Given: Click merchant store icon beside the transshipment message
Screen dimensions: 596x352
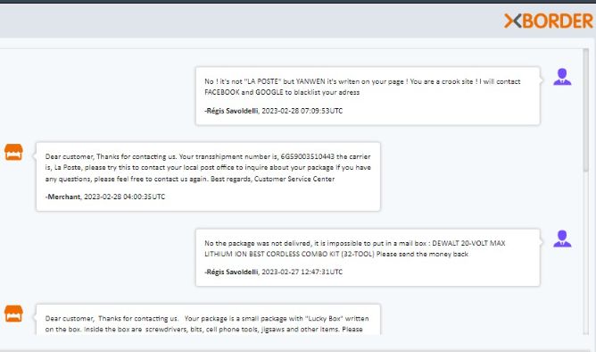Looking at the screenshot, I should pos(13,152).
